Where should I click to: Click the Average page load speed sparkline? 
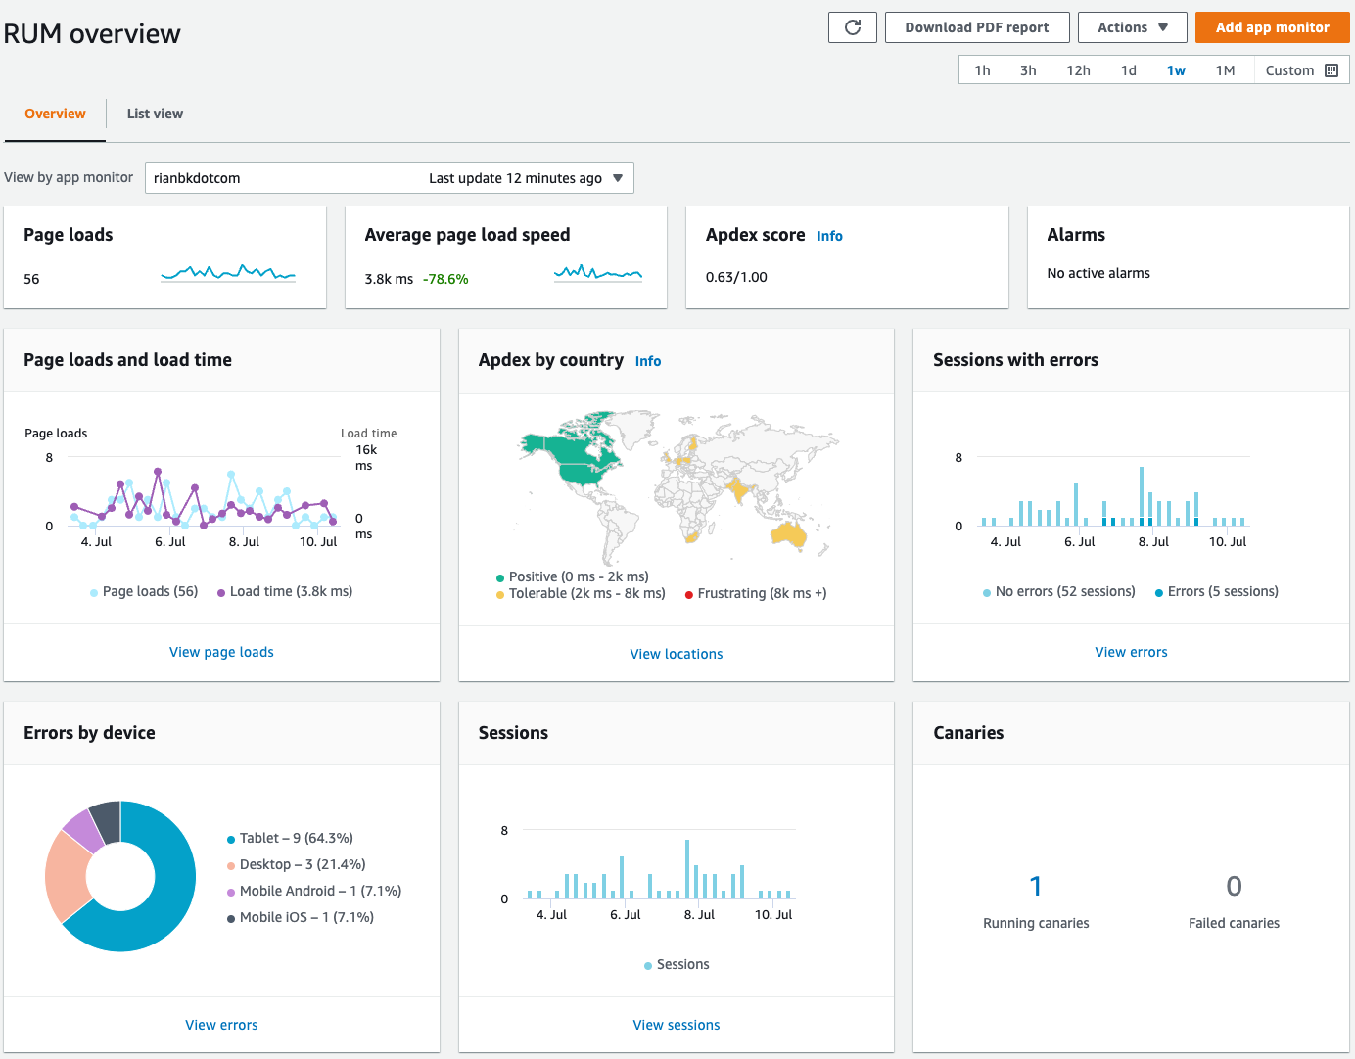click(x=598, y=272)
